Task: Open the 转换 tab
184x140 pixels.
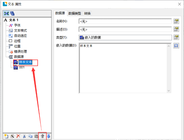Action: coord(88,13)
